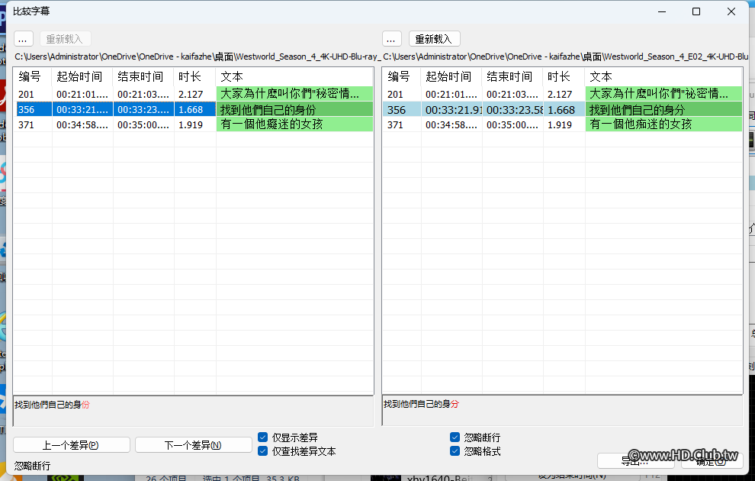This screenshot has height=481, width=755.
Task: Close the 比较字幕 dialog
Action: point(731,11)
